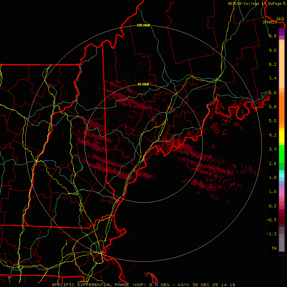This screenshot has width=287, height=287.
Task: Pick the orange segment of color bar
Action: pyautogui.click(x=282, y=110)
